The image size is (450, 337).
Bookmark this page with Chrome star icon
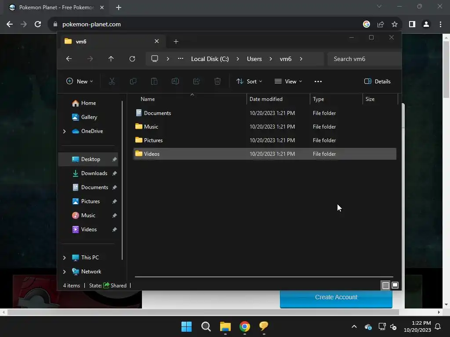point(395,25)
